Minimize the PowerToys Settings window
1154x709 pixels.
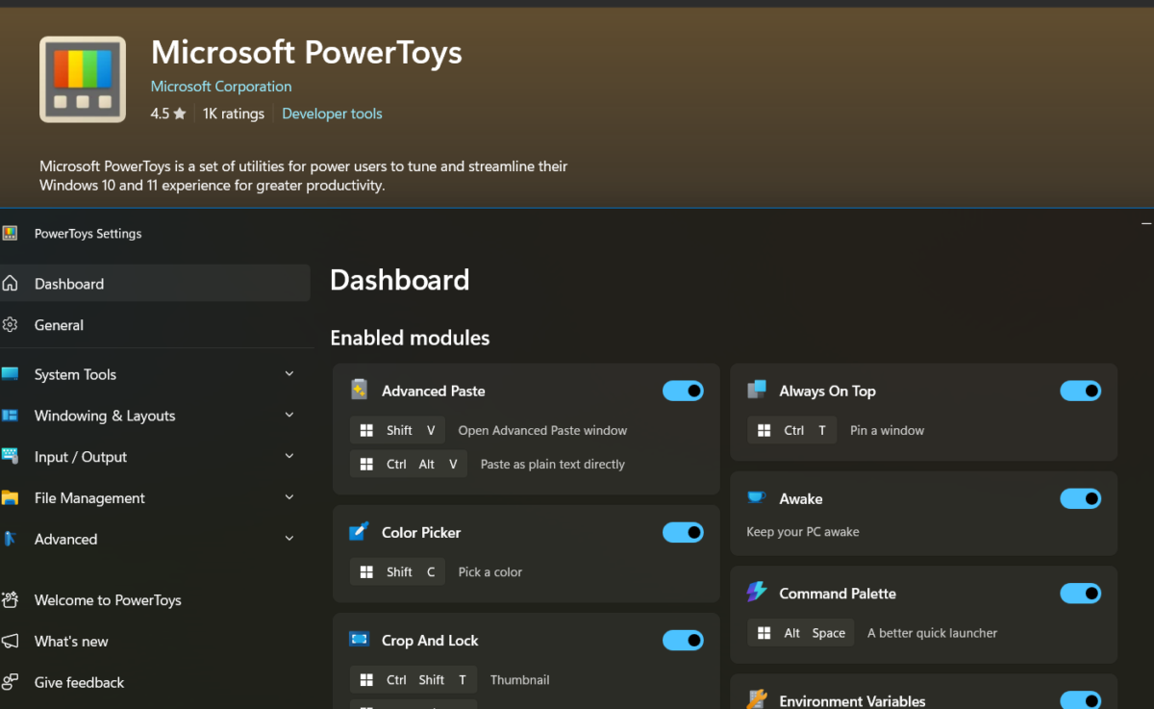coord(1146,223)
